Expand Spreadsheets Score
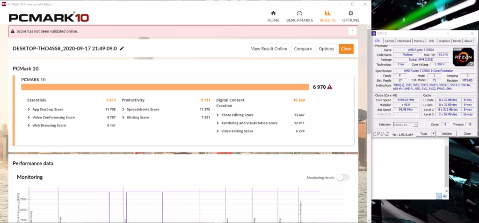 (x=123, y=109)
